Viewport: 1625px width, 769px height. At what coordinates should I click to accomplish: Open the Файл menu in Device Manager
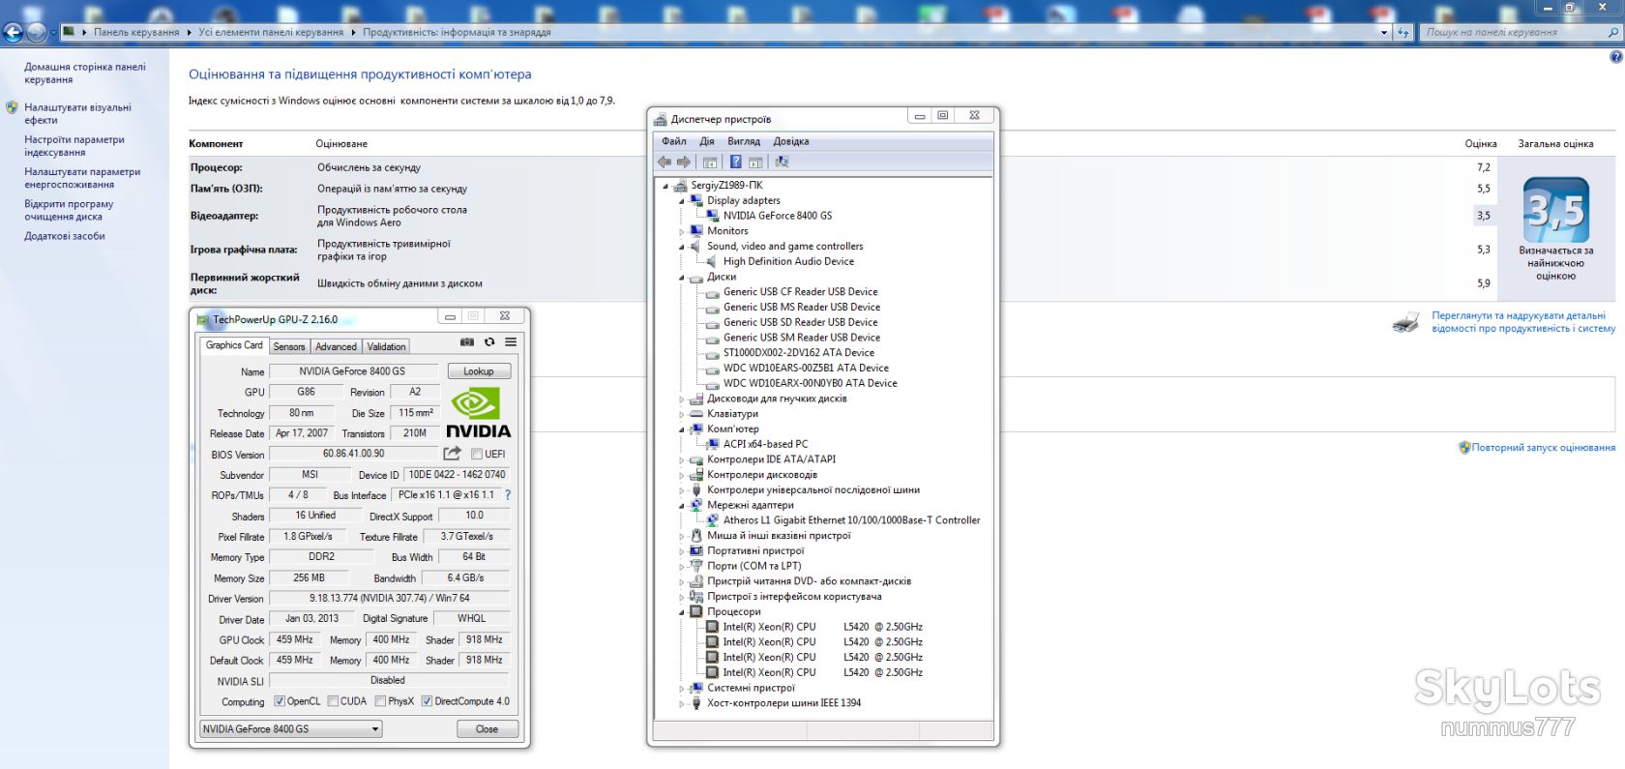[674, 141]
